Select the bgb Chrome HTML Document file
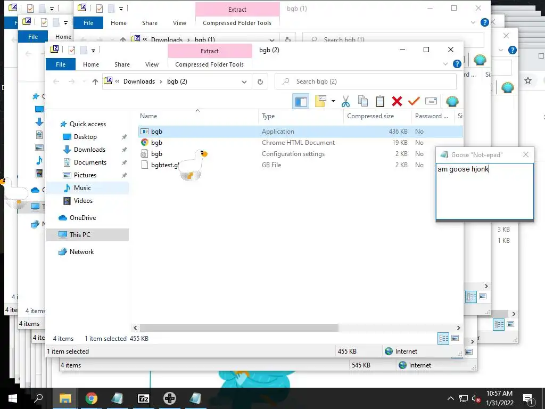545x409 pixels. pyautogui.click(x=300, y=143)
